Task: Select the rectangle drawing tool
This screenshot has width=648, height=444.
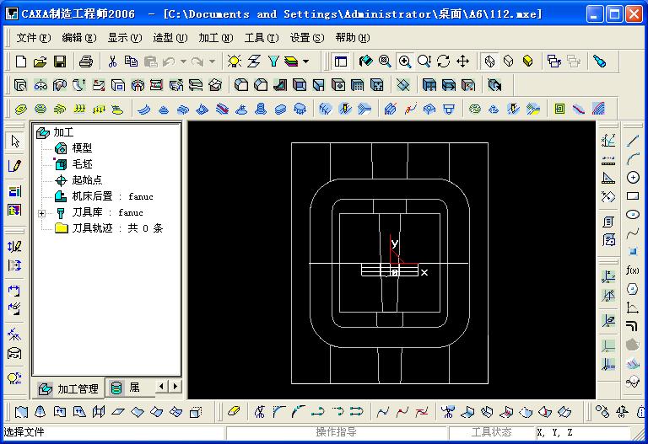Action: 633,196
